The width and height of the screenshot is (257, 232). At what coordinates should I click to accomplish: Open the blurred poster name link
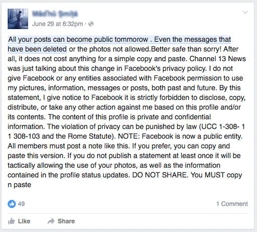point(55,14)
